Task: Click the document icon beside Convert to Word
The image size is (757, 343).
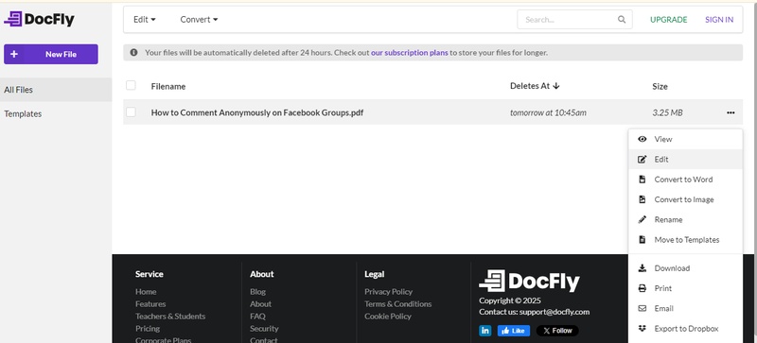Action: pyautogui.click(x=643, y=180)
